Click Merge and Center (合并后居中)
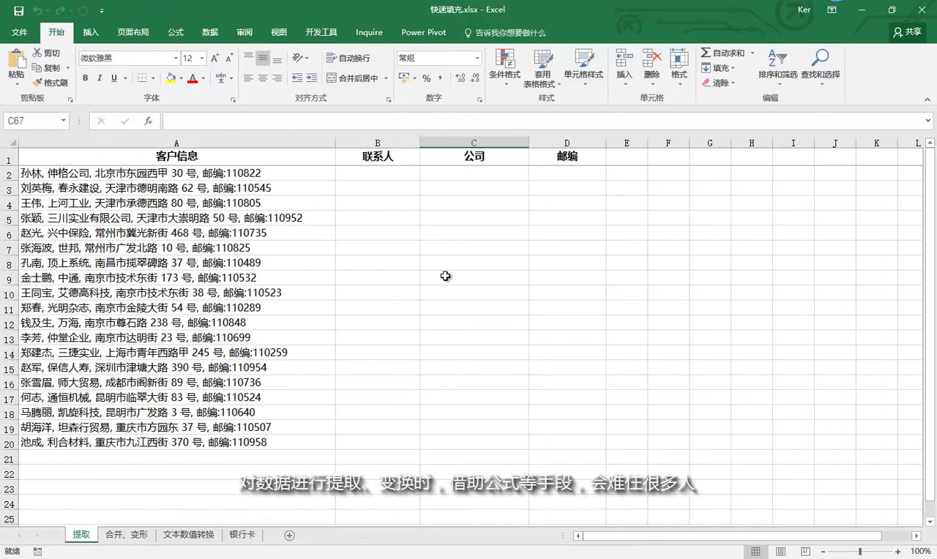 click(x=352, y=78)
